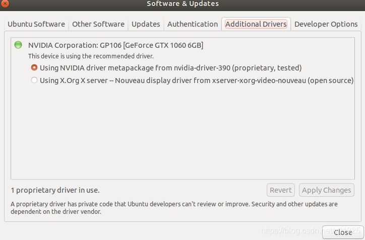Screen dimensions: 365x240
Task: Click the proprietary driver explanation paragraph
Action: tap(174, 208)
